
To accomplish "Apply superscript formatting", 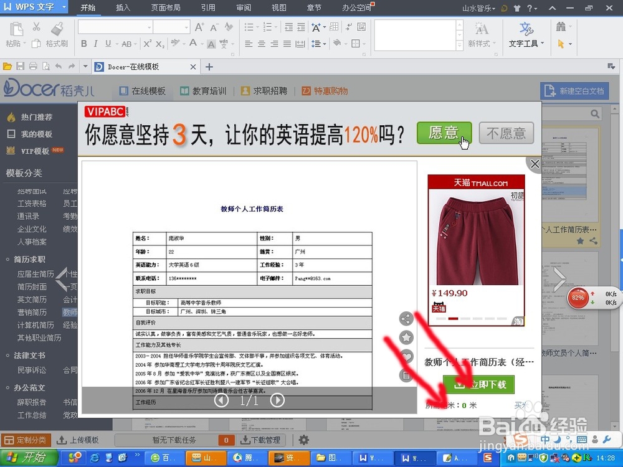I will 147,44.
